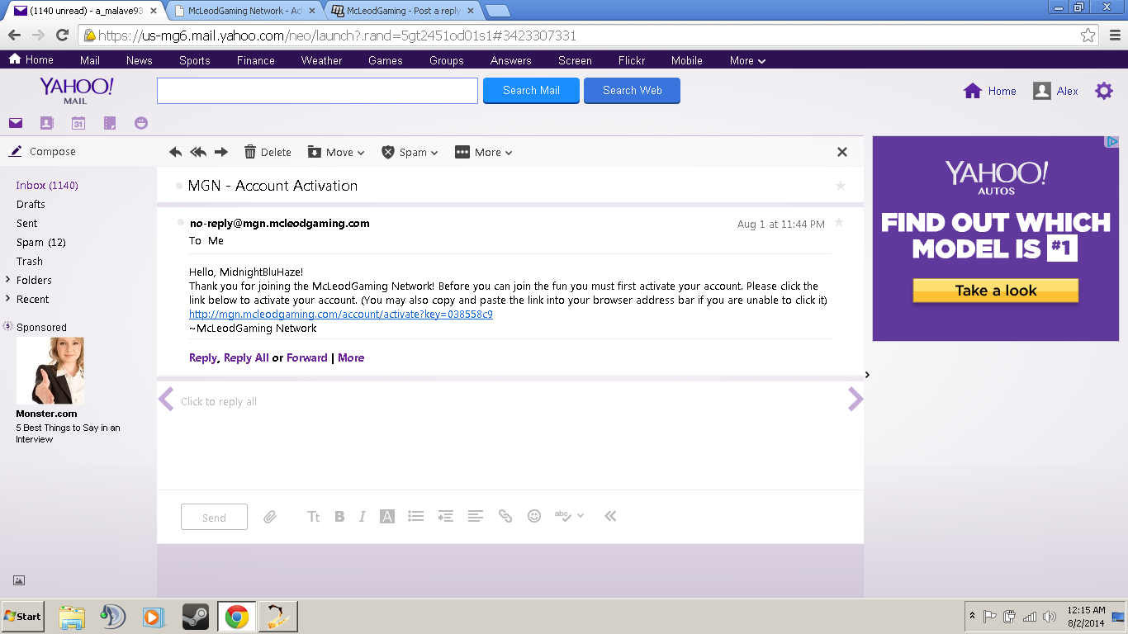Collapse the formatting toolbar with double chevron
Screen dimensions: 1128x634
(610, 517)
